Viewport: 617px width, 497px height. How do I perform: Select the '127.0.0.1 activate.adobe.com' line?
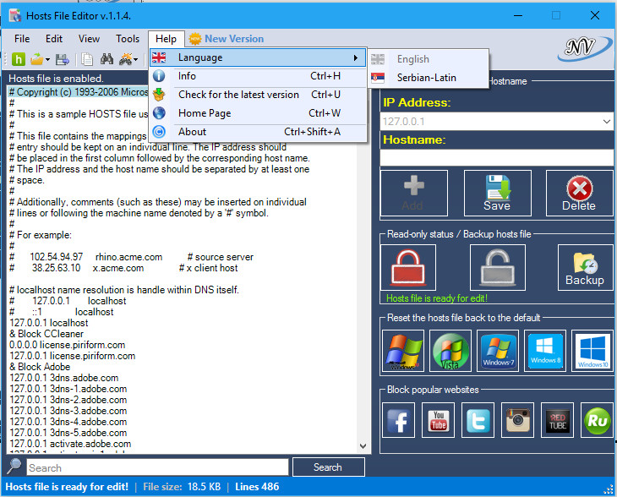[70, 444]
